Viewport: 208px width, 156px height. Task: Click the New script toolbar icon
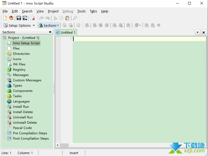(x=5, y=18)
